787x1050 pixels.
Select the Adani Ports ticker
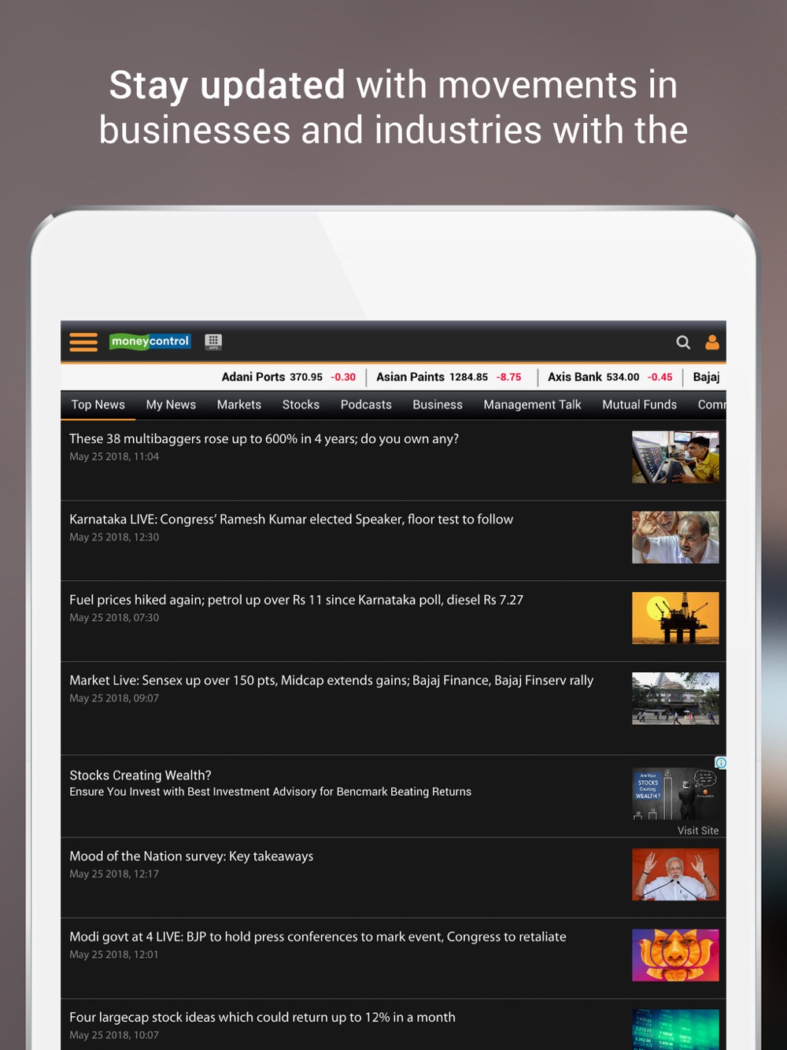click(x=288, y=377)
